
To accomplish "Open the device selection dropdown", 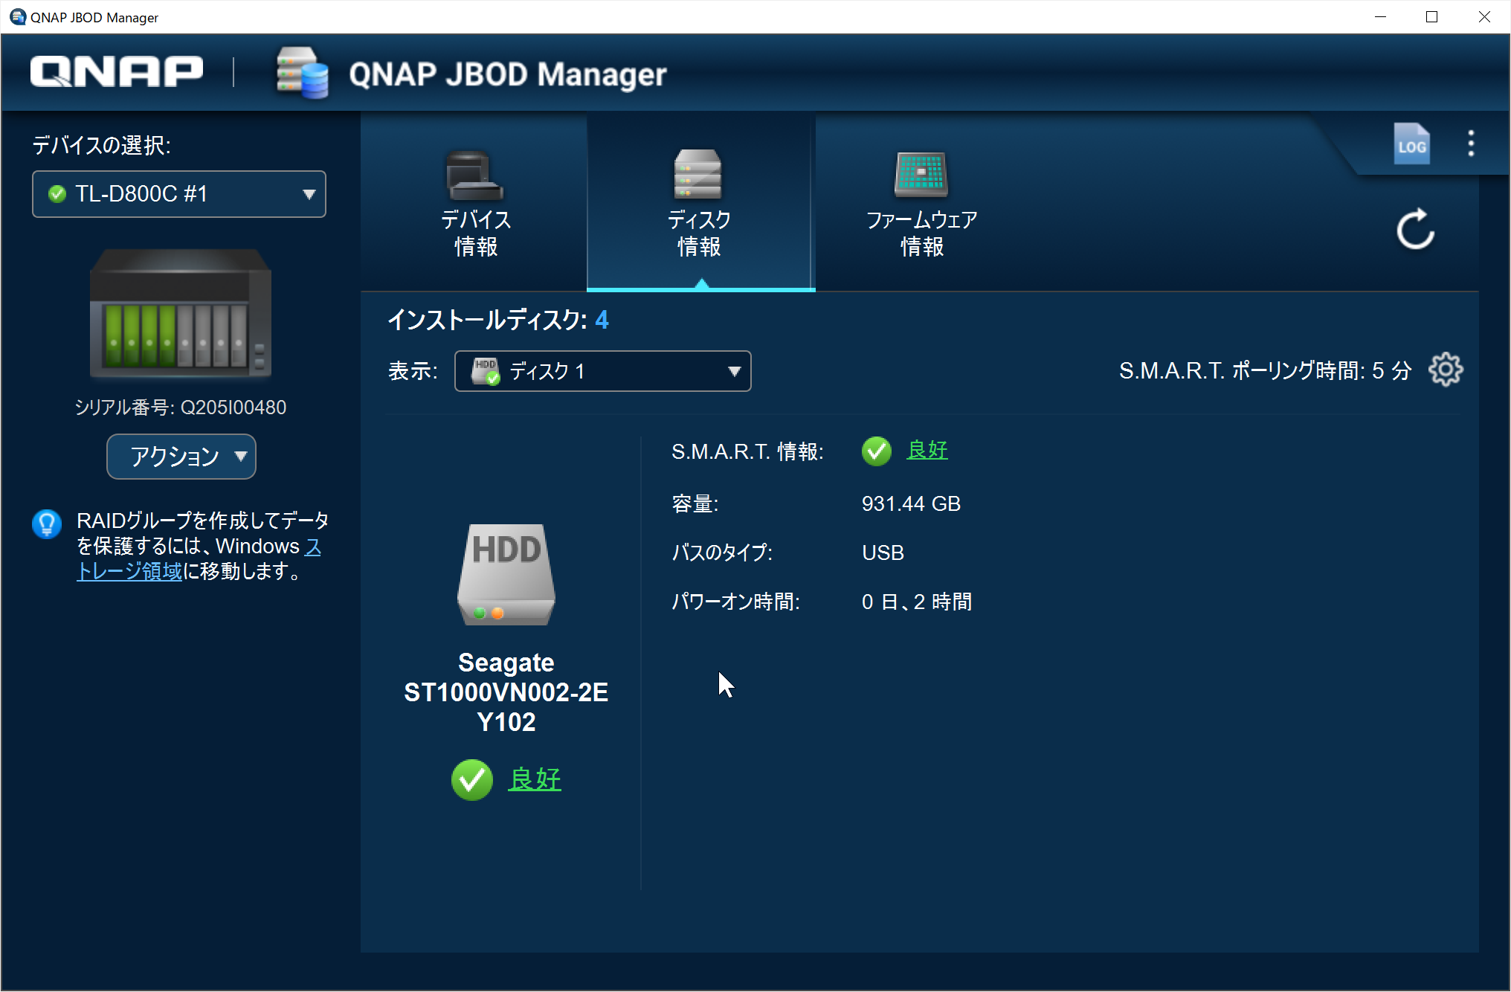I will pos(178,193).
